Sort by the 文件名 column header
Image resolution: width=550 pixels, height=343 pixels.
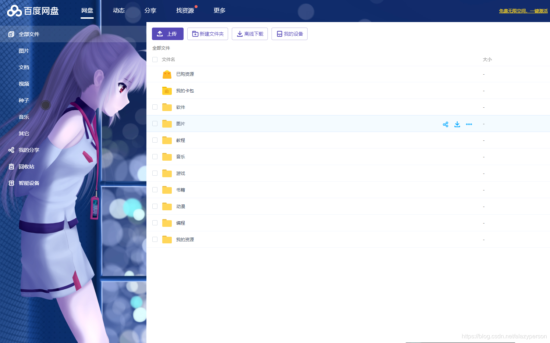pos(168,60)
